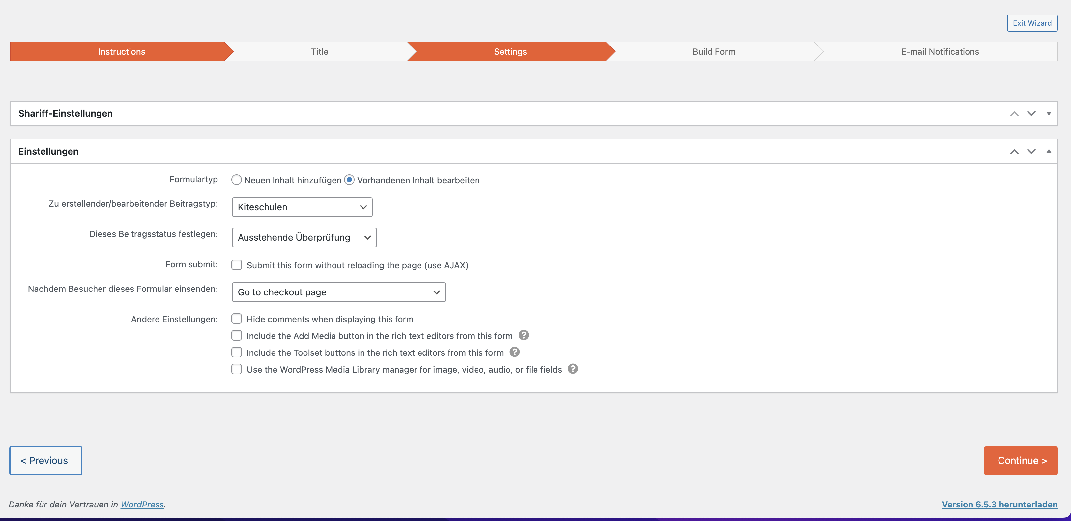Viewport: 1071px width, 521px height.
Task: Enable AJAX form submit checkbox
Action: click(237, 265)
